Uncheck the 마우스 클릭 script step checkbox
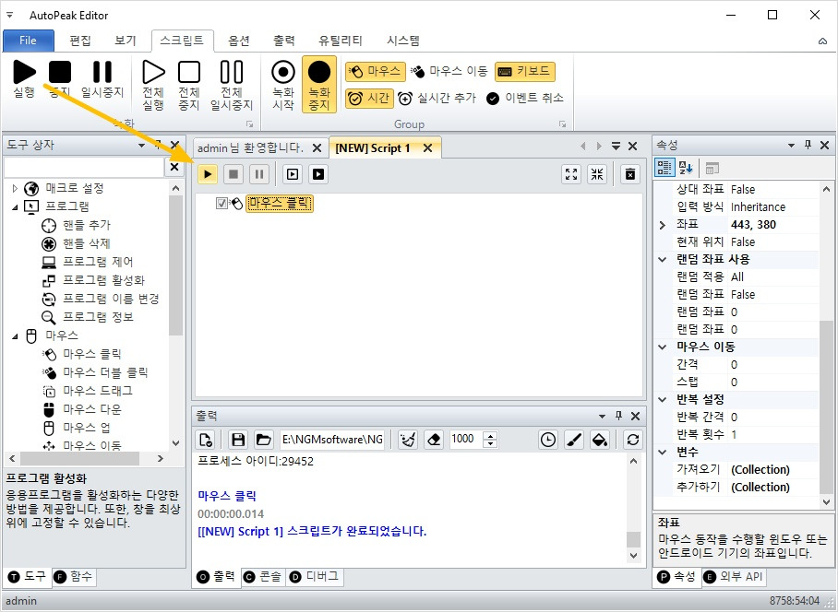 (x=221, y=204)
